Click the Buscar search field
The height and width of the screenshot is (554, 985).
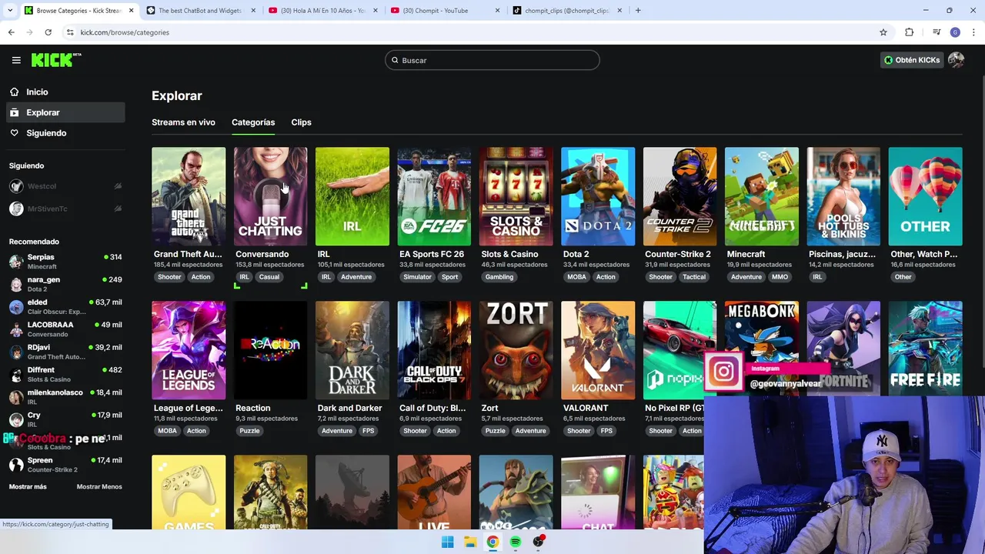click(492, 60)
